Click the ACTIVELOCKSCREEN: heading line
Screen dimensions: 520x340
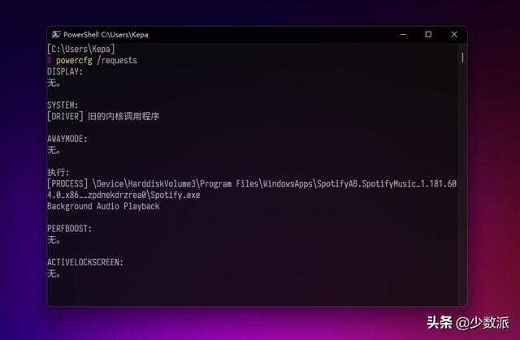click(85, 262)
